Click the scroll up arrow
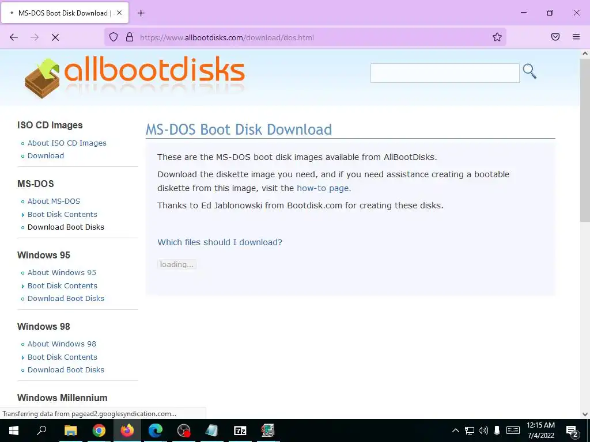Viewport: 590px width, 442px height. [585, 54]
